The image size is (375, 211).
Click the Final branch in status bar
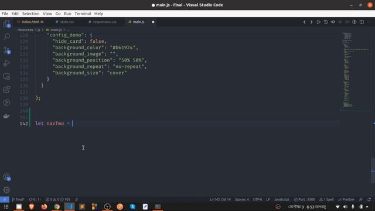click(x=18, y=199)
